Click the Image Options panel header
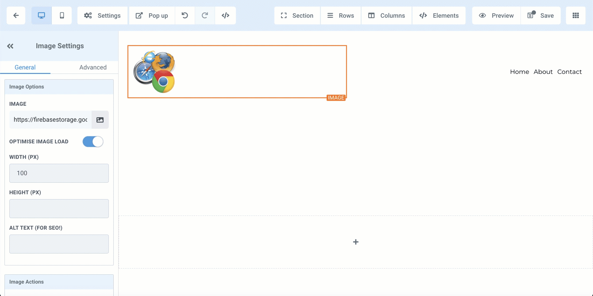This screenshot has height=296, width=593. click(x=59, y=87)
